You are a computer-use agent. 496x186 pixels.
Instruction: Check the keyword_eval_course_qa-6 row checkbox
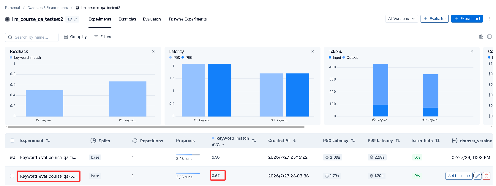12,176
